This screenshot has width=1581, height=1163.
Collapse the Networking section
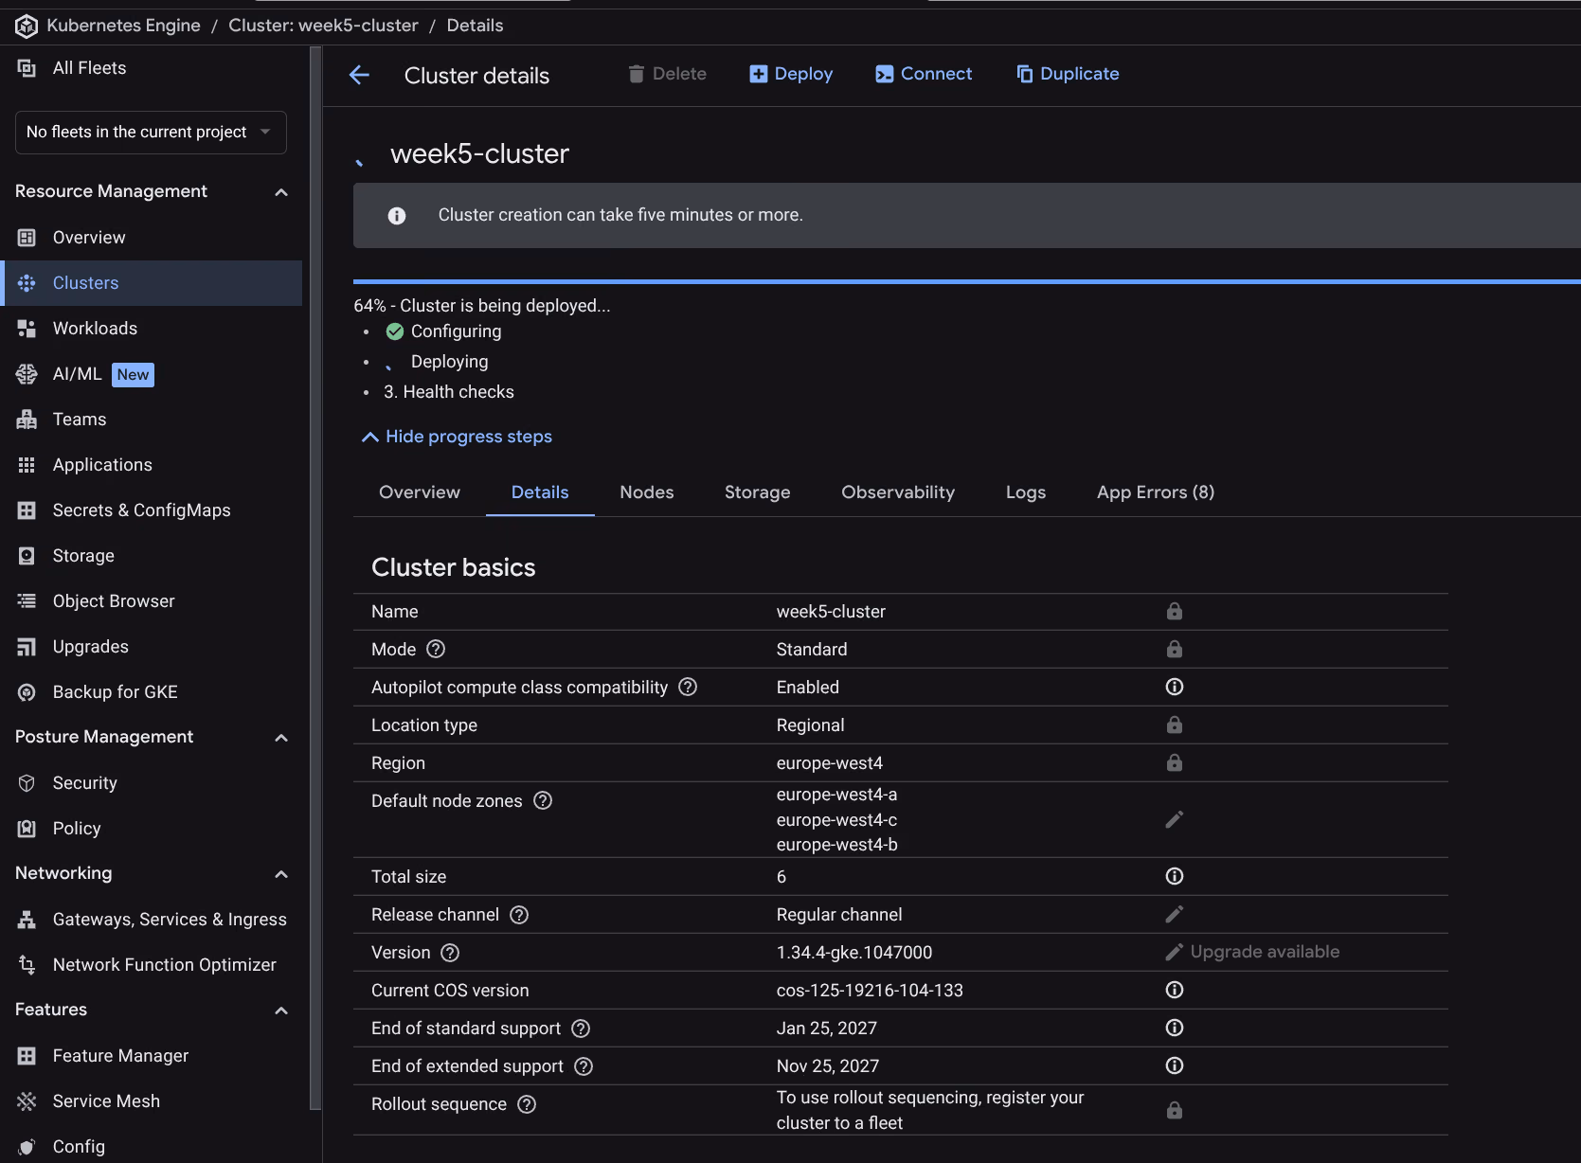(x=280, y=873)
